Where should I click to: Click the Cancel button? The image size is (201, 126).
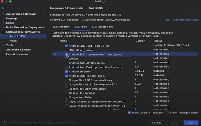pos(156,123)
